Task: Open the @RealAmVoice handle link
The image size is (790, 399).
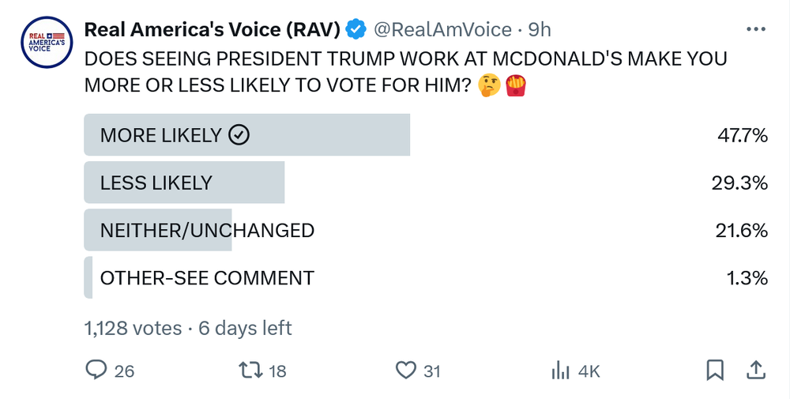Action: click(x=442, y=30)
